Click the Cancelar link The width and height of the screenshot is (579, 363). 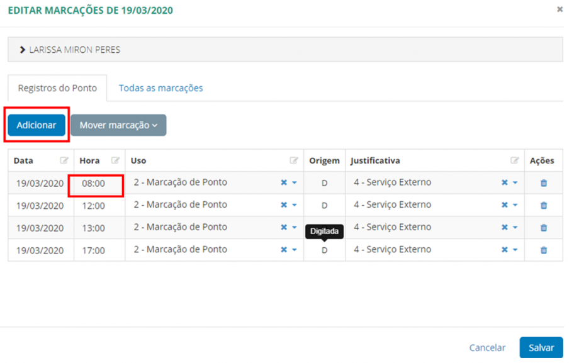pyautogui.click(x=487, y=347)
